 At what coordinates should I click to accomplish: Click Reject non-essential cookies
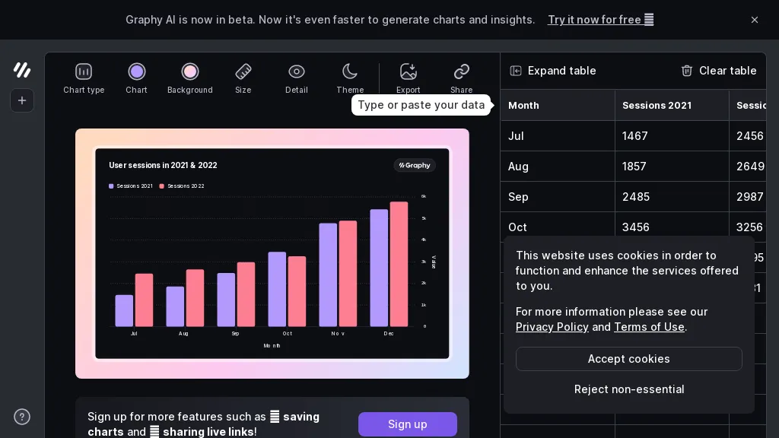click(x=629, y=389)
